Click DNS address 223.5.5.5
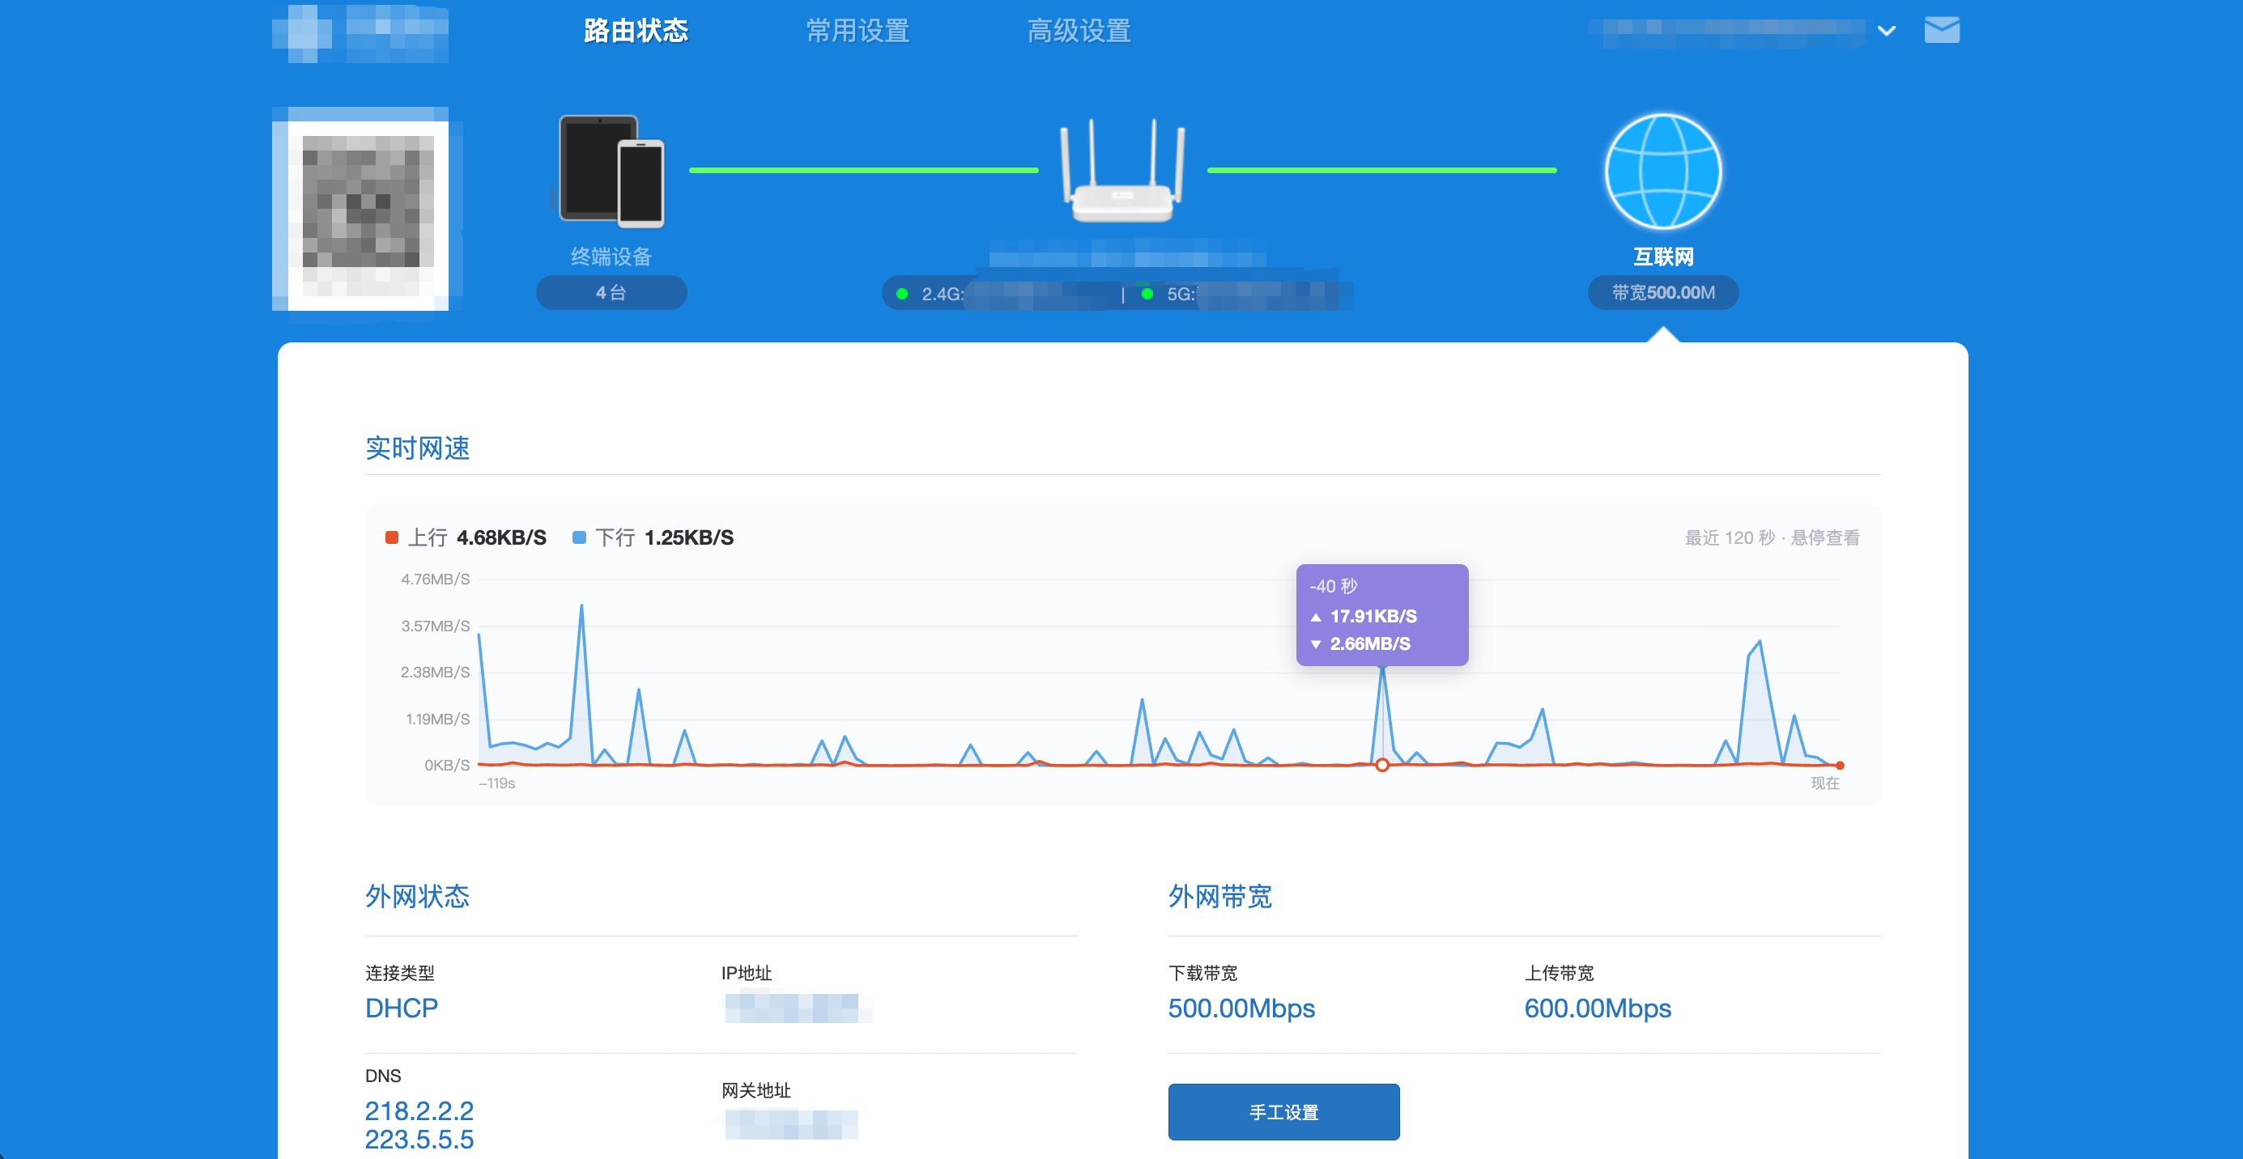Viewport: 2243px width, 1159px height. (419, 1139)
